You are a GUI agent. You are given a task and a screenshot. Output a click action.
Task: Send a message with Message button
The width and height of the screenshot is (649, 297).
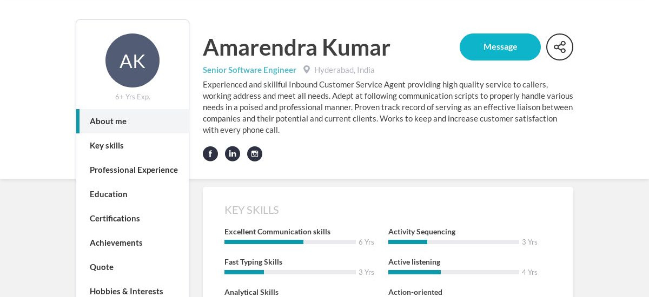[500, 47]
